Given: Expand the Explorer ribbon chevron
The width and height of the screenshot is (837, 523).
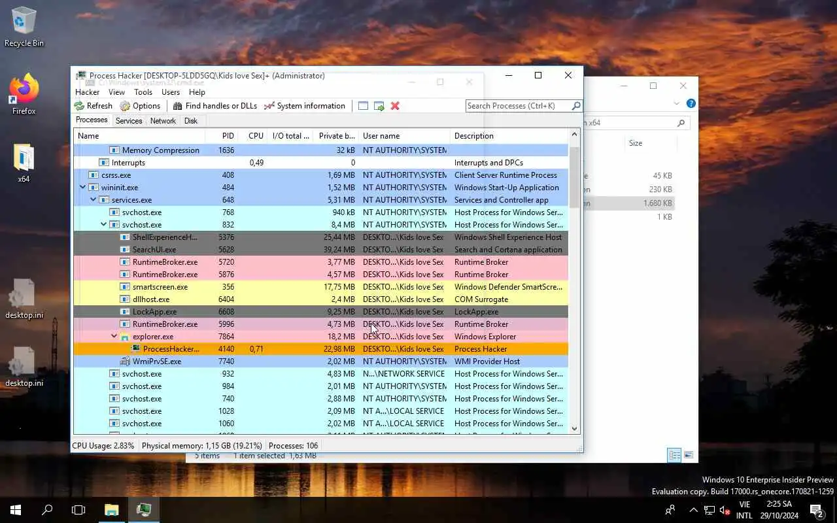Looking at the screenshot, I should 677,103.
